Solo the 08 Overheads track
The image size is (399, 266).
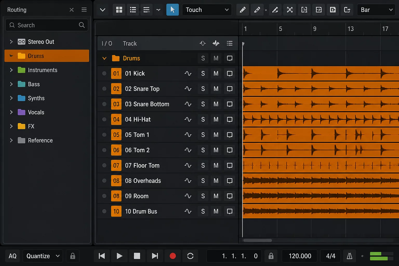[203, 181]
